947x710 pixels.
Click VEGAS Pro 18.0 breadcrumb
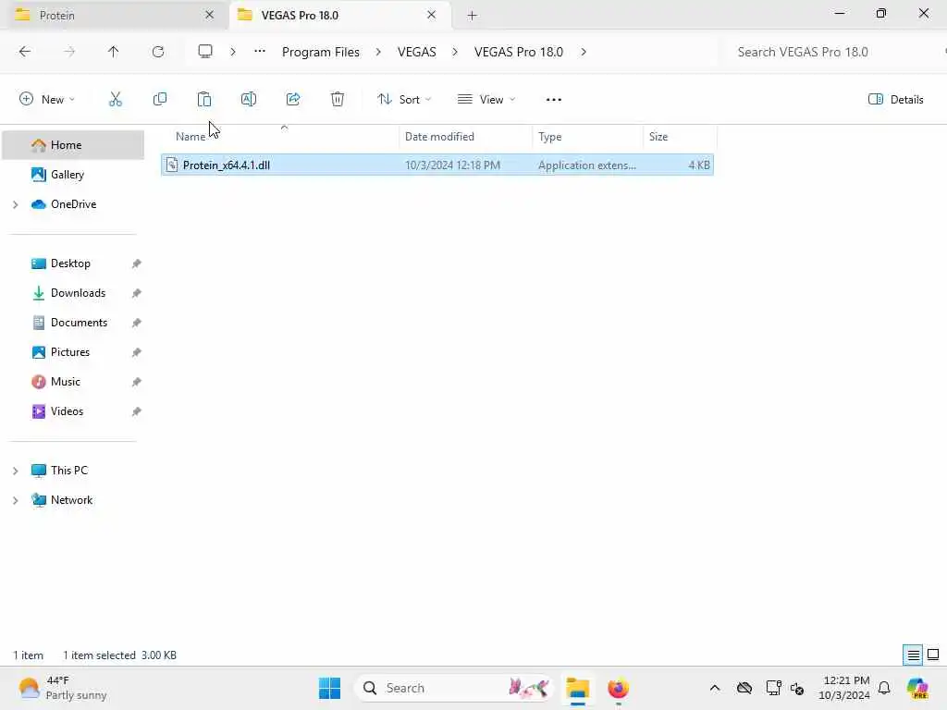point(519,52)
